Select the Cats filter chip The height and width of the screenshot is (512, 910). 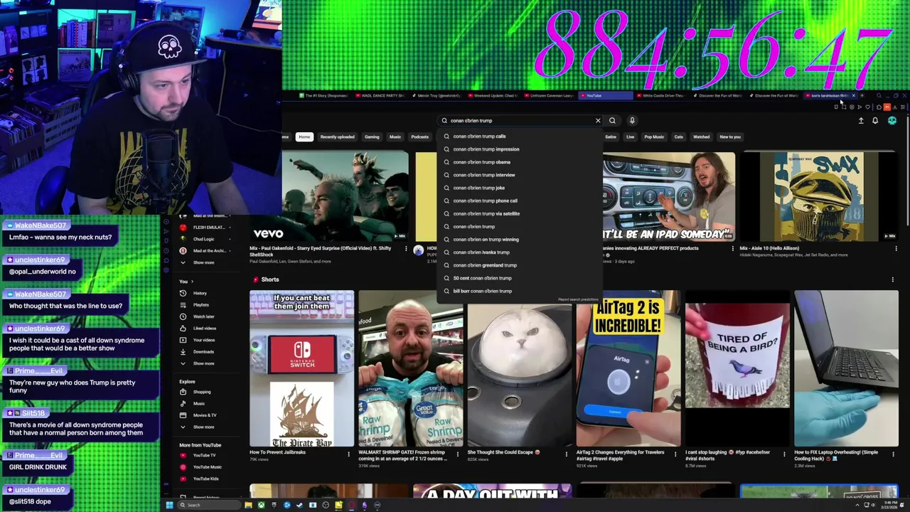(678, 137)
